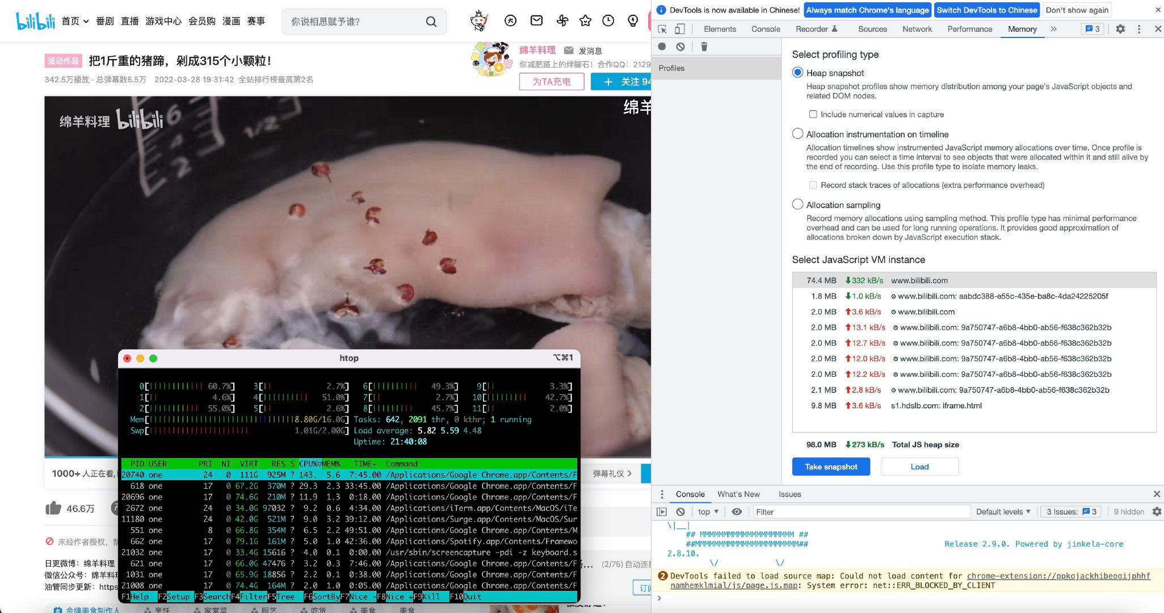Click the record profile circle icon

[x=662, y=47]
